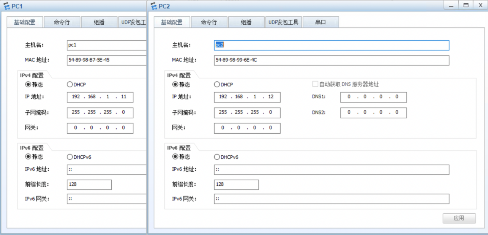Switch to 命令行 tab in PC1
488x235 pixels.
point(62,22)
